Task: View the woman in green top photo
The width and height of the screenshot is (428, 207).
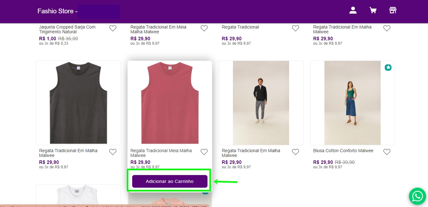Action: (x=352, y=103)
